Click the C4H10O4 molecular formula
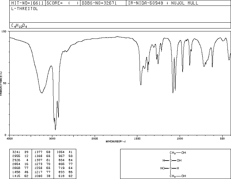This screenshot has height=179, width=231. [x=19, y=26]
